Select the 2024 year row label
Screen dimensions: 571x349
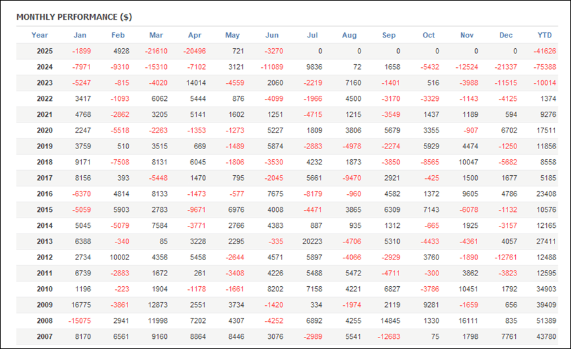[44, 67]
